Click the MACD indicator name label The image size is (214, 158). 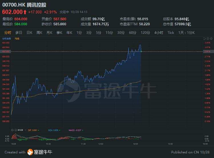pos(20,130)
